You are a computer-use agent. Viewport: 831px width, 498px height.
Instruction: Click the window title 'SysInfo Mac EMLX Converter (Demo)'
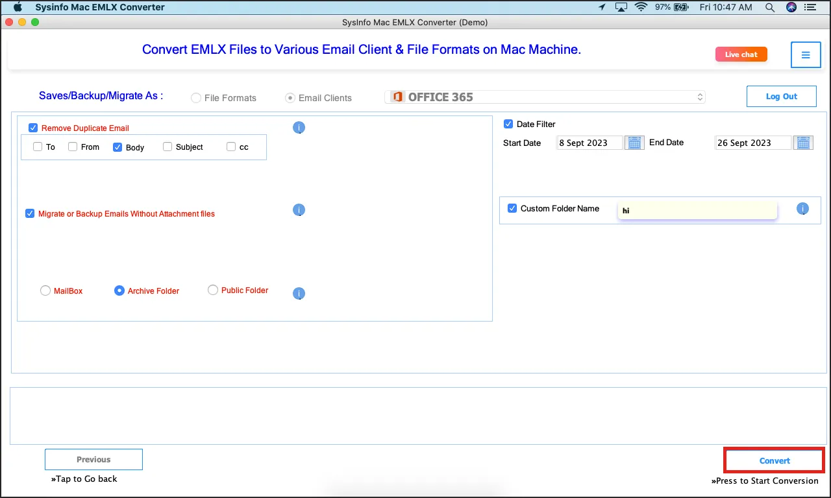(415, 22)
